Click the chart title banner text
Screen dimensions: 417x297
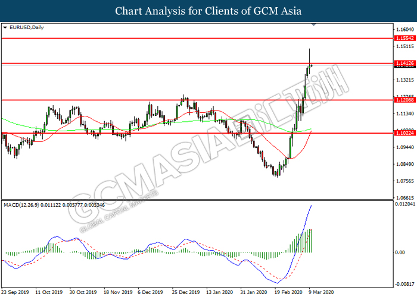(208, 11)
